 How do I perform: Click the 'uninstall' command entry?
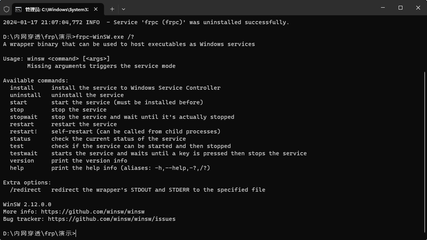25,95
